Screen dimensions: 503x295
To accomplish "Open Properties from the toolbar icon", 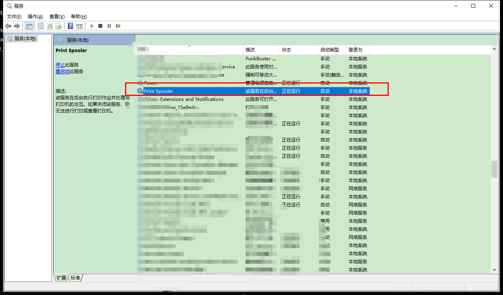I will (41, 26).
